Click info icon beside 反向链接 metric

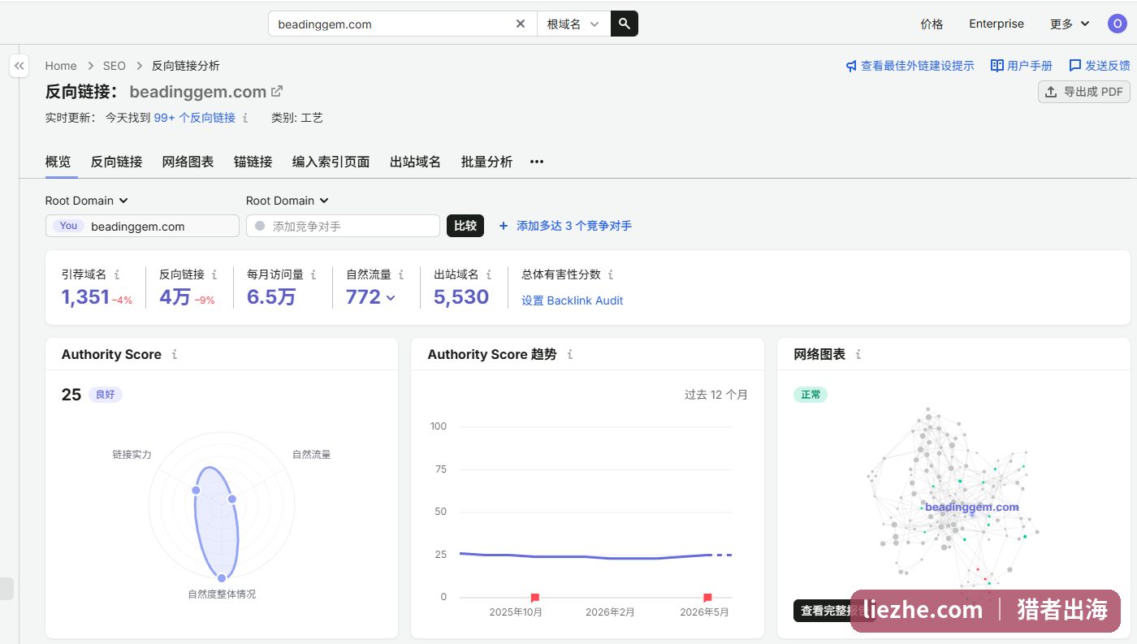214,274
